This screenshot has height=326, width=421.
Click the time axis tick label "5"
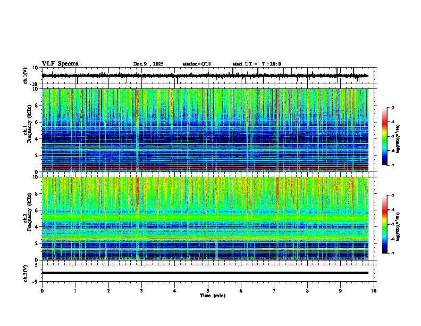(208, 291)
